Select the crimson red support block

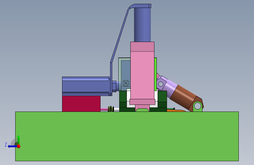(x=81, y=104)
